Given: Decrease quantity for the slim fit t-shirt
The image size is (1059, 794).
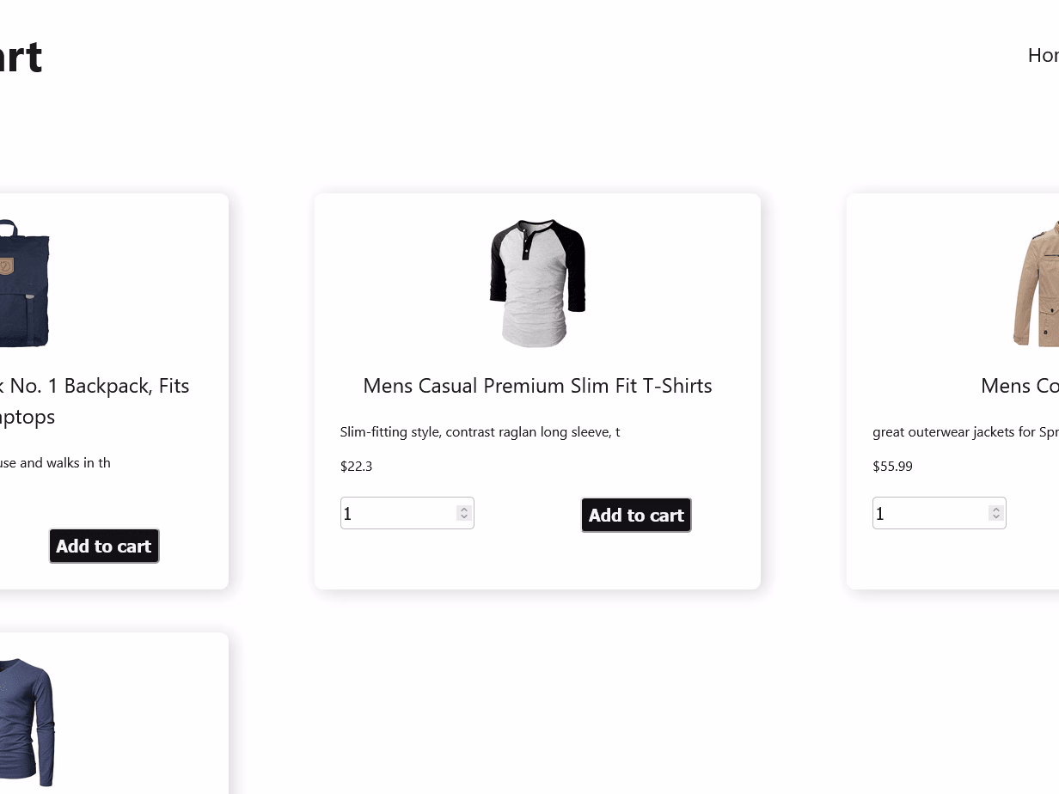Looking at the screenshot, I should pyautogui.click(x=463, y=517).
